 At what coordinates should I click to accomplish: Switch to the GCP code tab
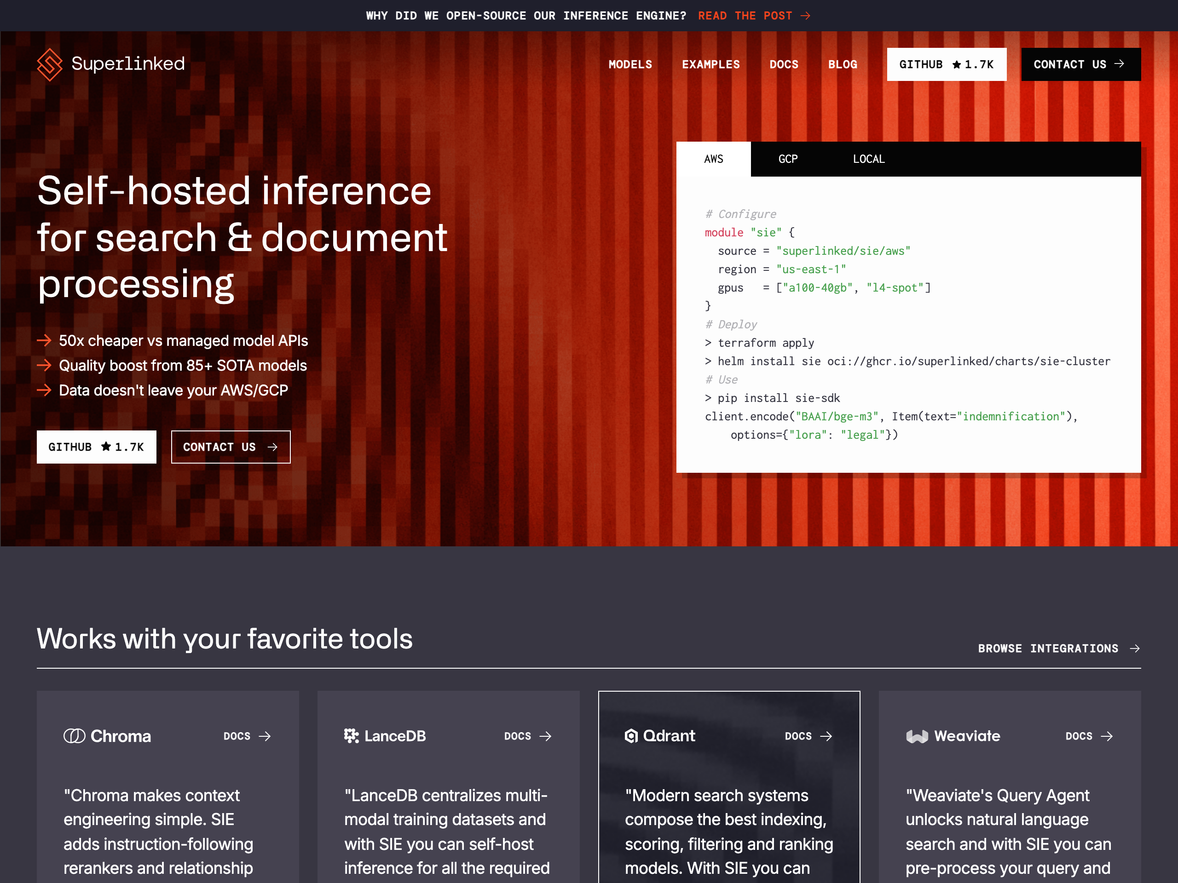pos(788,159)
